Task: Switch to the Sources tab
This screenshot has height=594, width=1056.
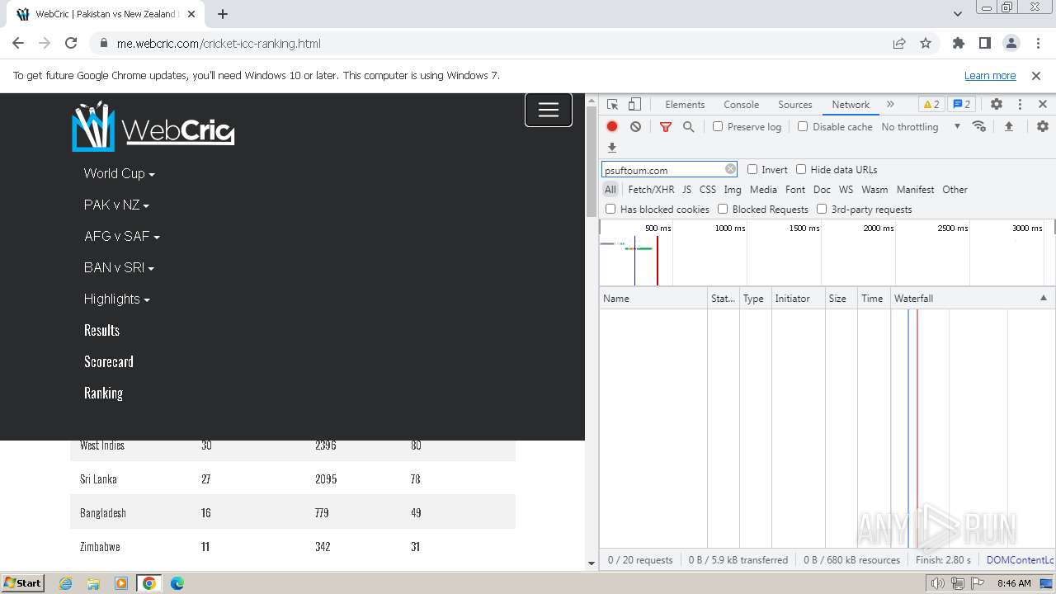Action: 795,105
